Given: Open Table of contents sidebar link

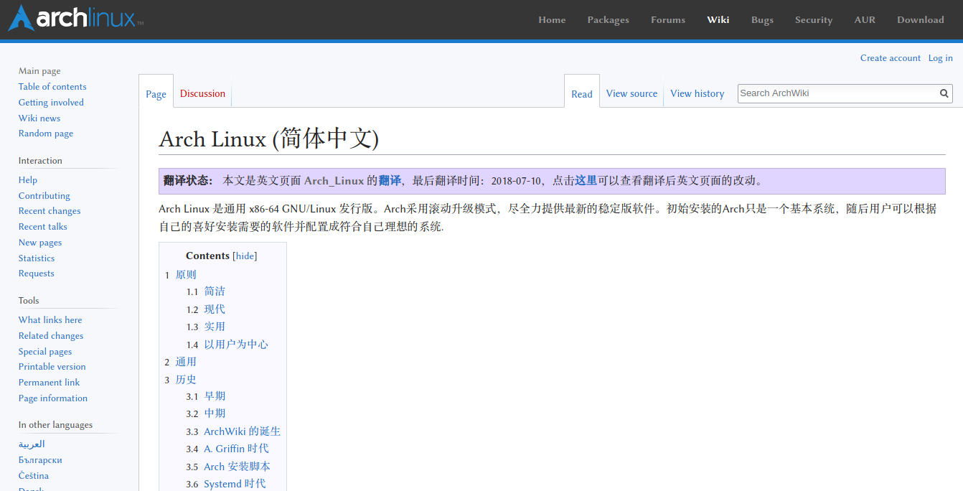Looking at the screenshot, I should point(52,87).
